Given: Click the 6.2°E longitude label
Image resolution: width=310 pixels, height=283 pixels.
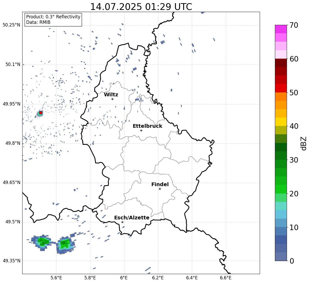Looking at the screenshot, I should click(x=158, y=278).
